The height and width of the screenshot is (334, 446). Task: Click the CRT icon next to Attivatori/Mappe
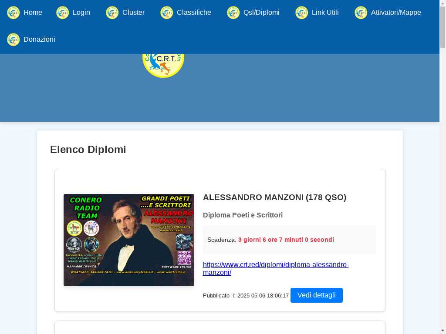tap(361, 13)
